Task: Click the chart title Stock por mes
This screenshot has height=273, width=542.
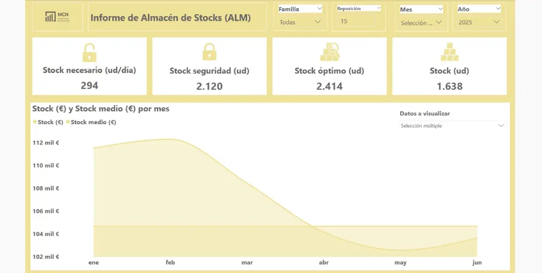Action: coord(101,109)
